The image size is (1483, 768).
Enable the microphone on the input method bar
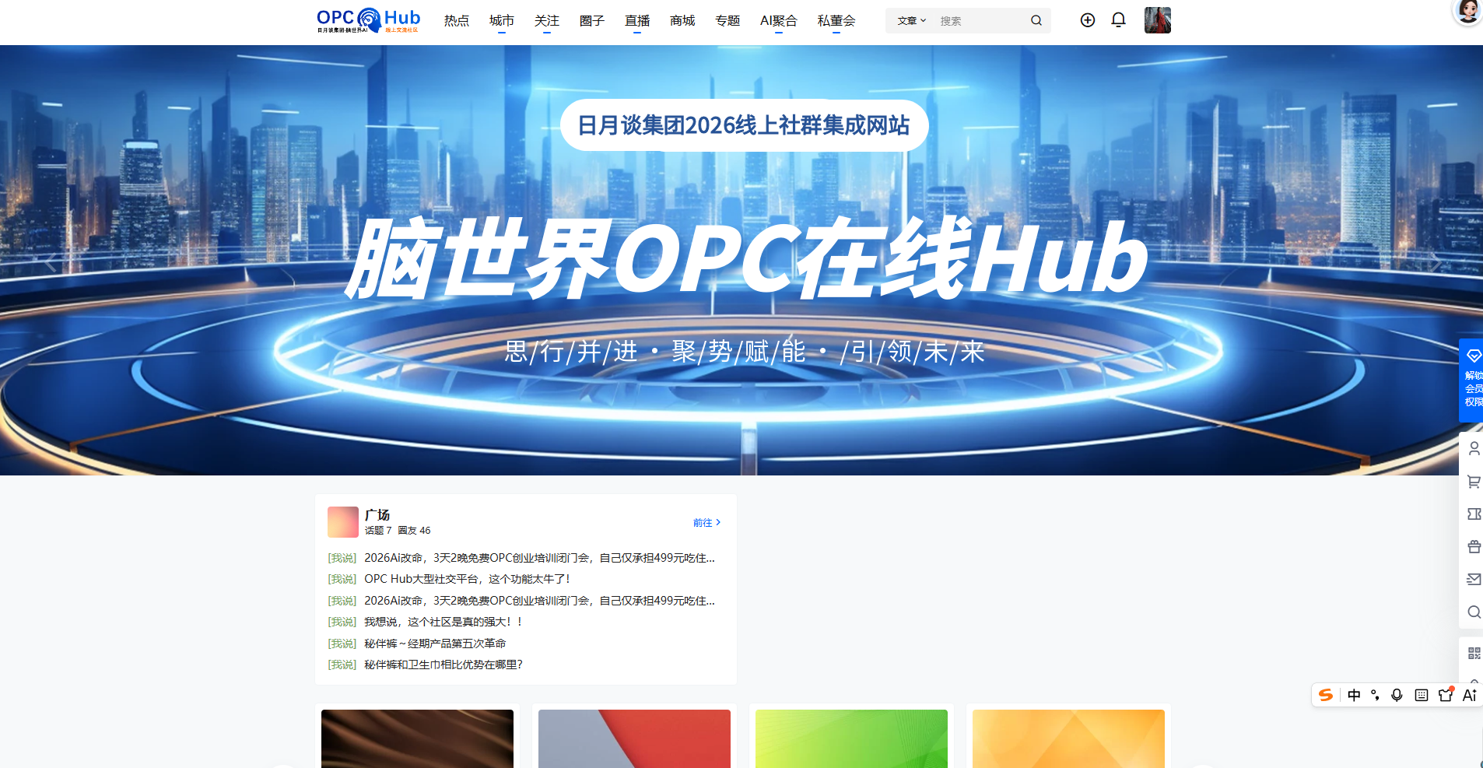point(1397,695)
